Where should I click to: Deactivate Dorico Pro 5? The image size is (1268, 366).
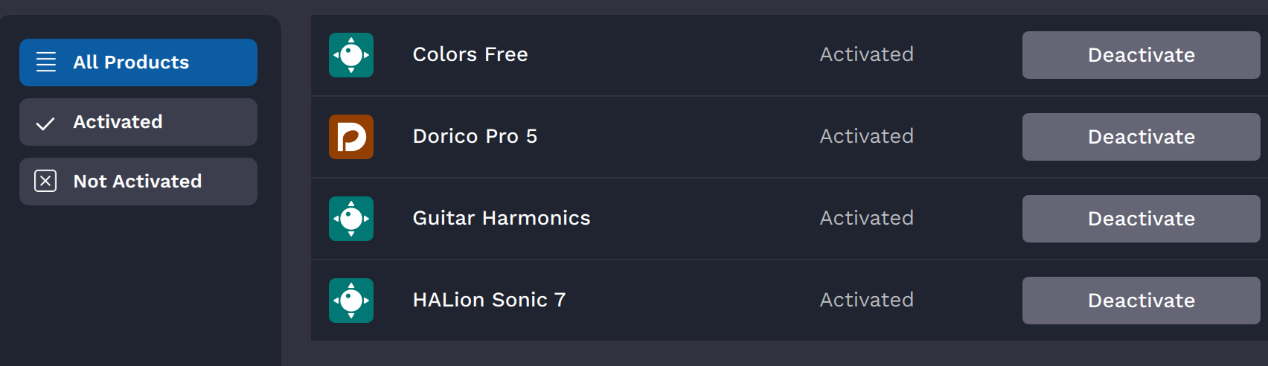tap(1141, 137)
